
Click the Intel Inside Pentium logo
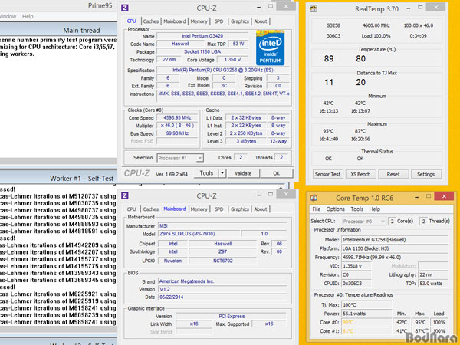(270, 48)
